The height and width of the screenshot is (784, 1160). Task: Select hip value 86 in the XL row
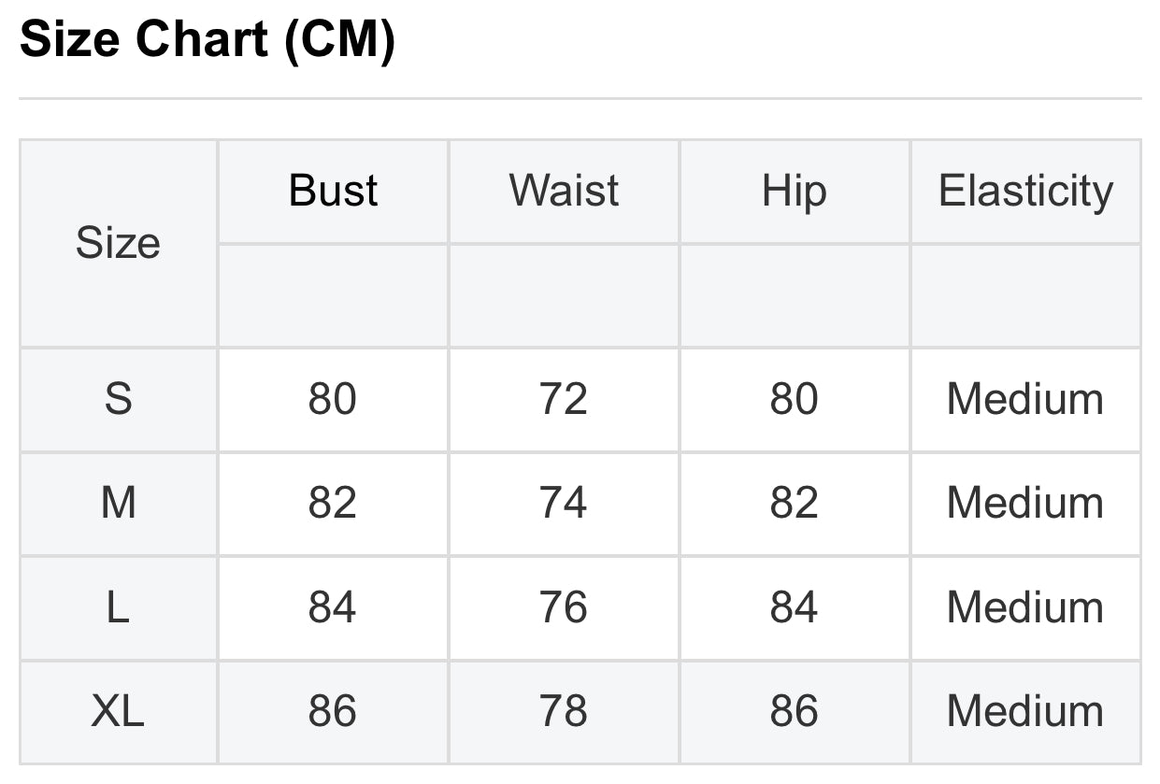tap(794, 712)
